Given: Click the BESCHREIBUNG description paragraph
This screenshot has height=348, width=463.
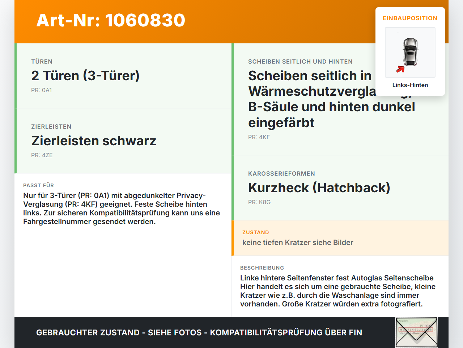Looking at the screenshot, I should (x=338, y=291).
